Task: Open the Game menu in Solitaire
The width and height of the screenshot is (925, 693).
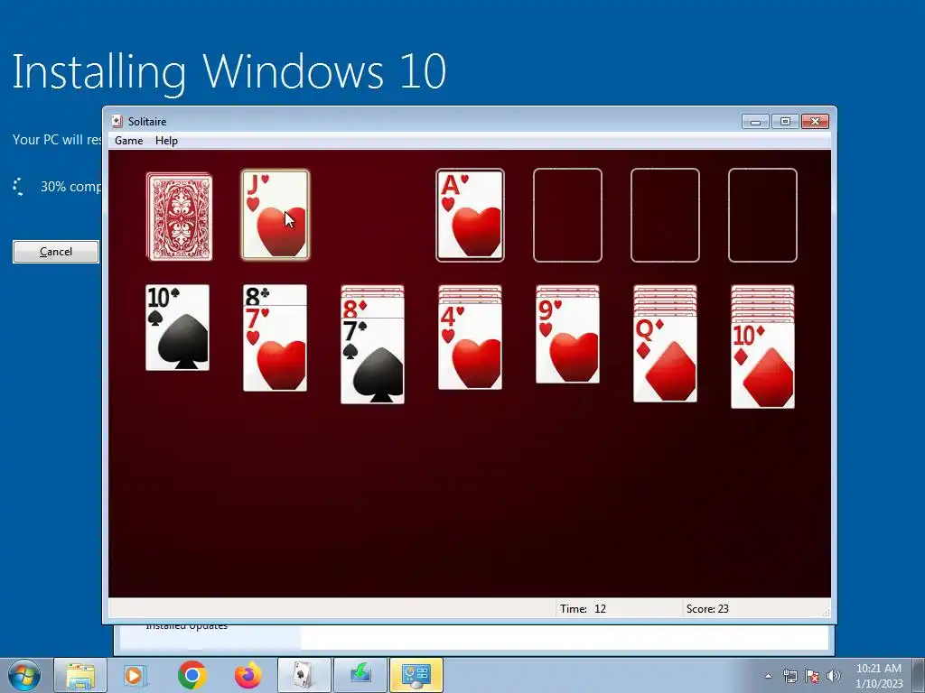Action: 128,140
